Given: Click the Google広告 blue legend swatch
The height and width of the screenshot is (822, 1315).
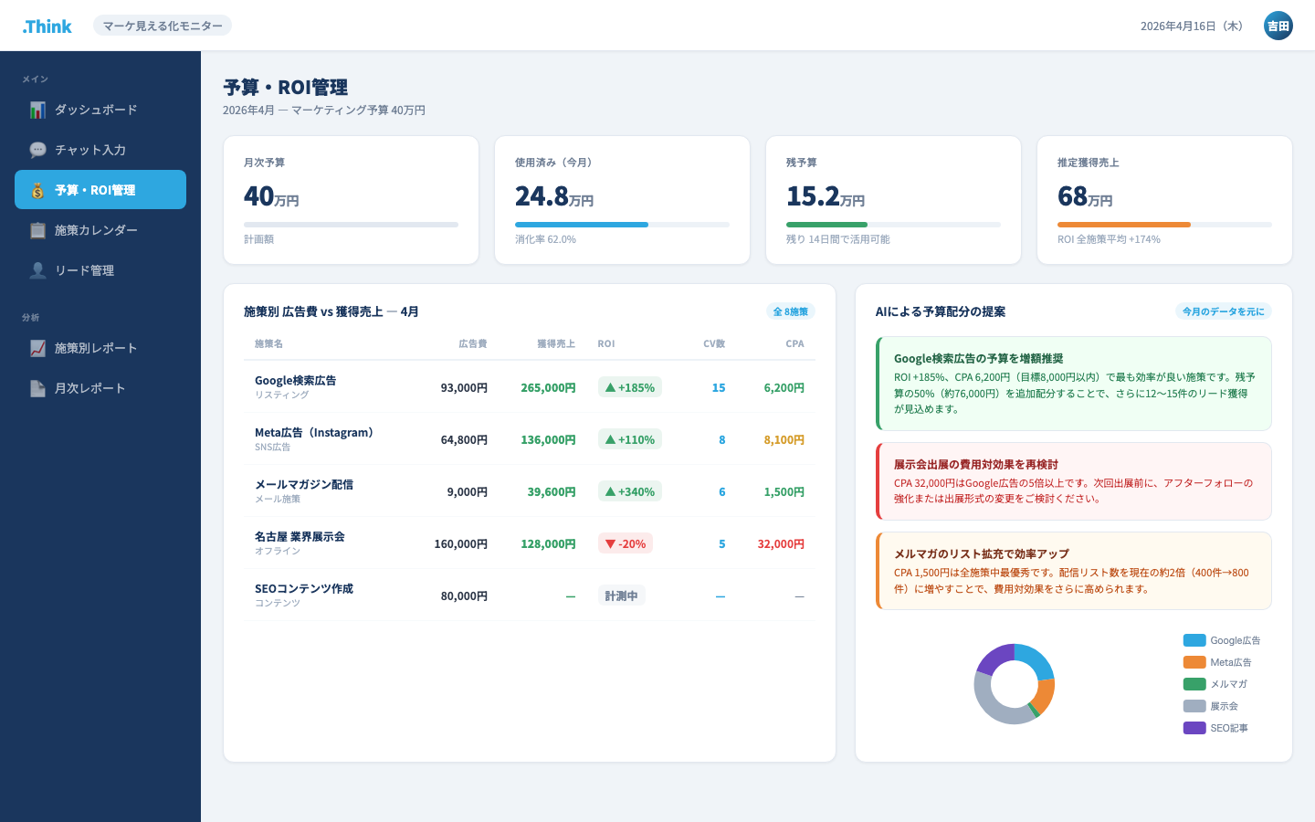Looking at the screenshot, I should pos(1194,640).
